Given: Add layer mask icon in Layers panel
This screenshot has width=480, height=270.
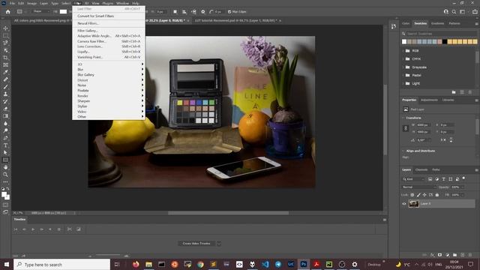Looking at the screenshot, I should click(x=440, y=255).
